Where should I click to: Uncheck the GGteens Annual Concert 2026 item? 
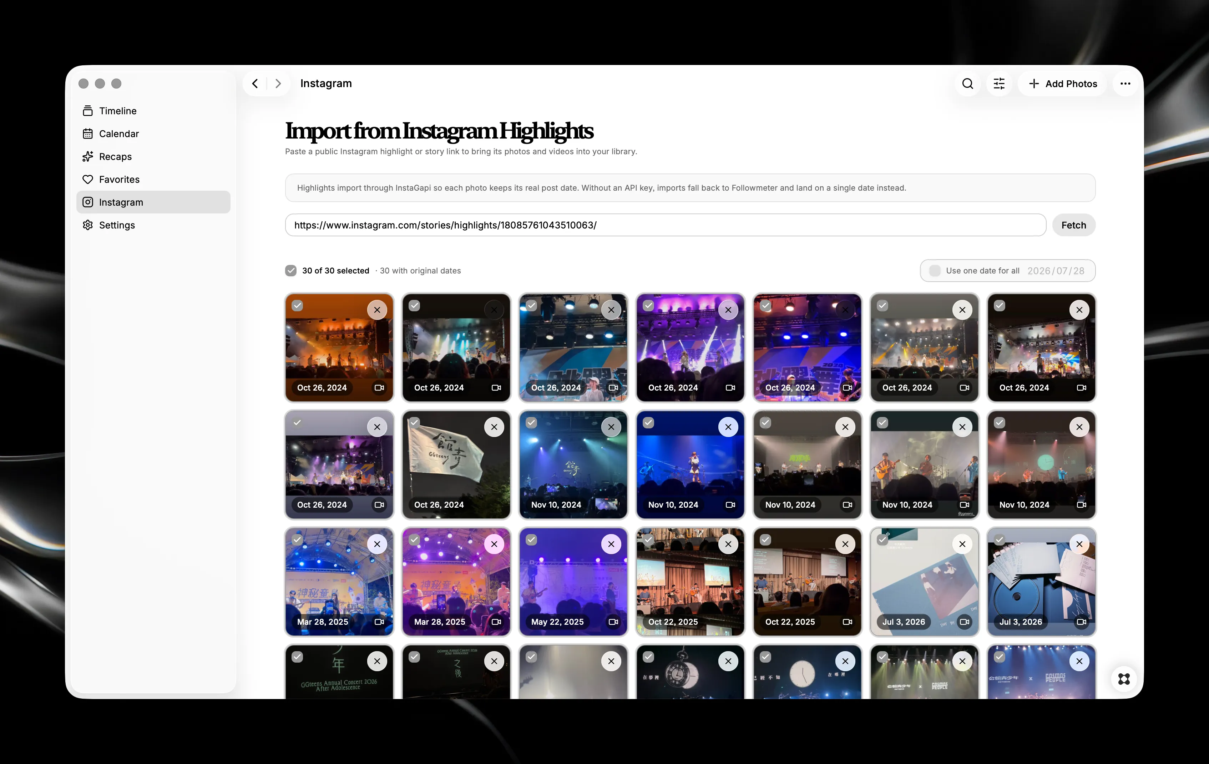297,657
